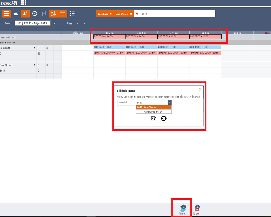Click the orange hamburger menu icon

pos(7,14)
